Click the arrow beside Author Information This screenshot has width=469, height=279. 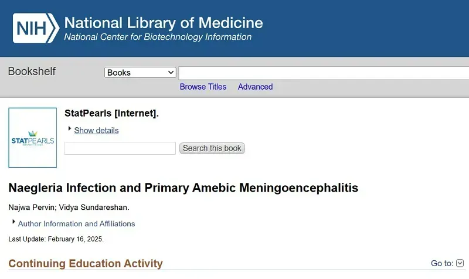(13, 222)
